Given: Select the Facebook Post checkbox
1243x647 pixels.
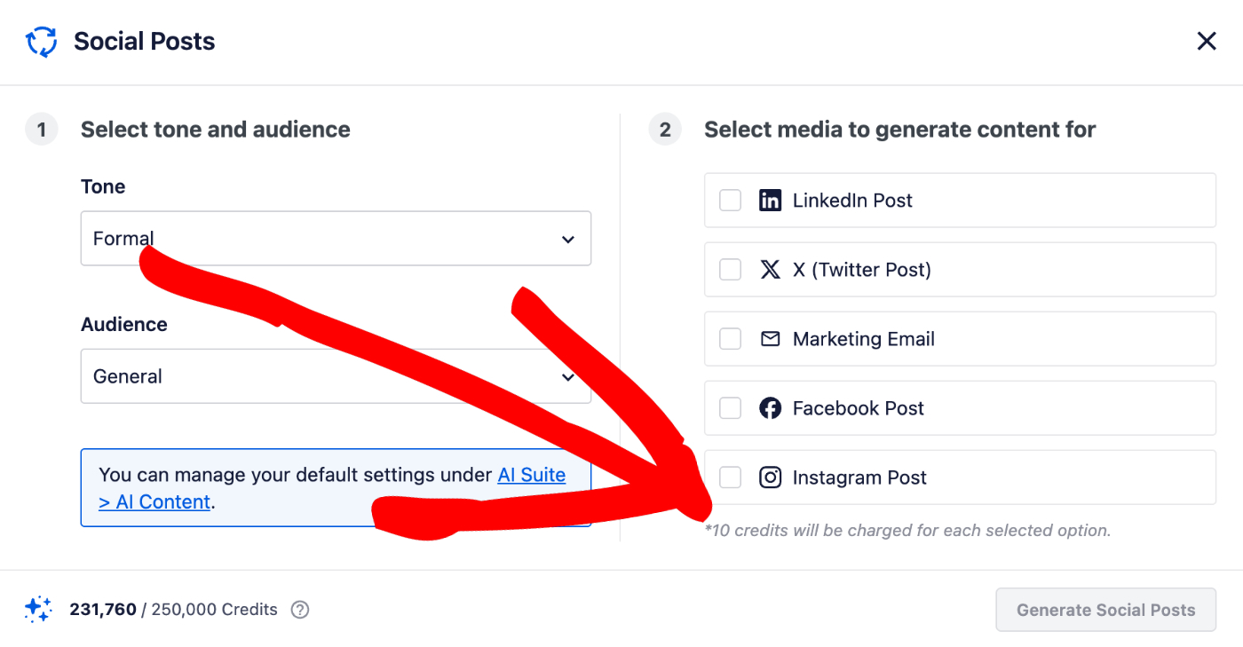Looking at the screenshot, I should pos(730,408).
